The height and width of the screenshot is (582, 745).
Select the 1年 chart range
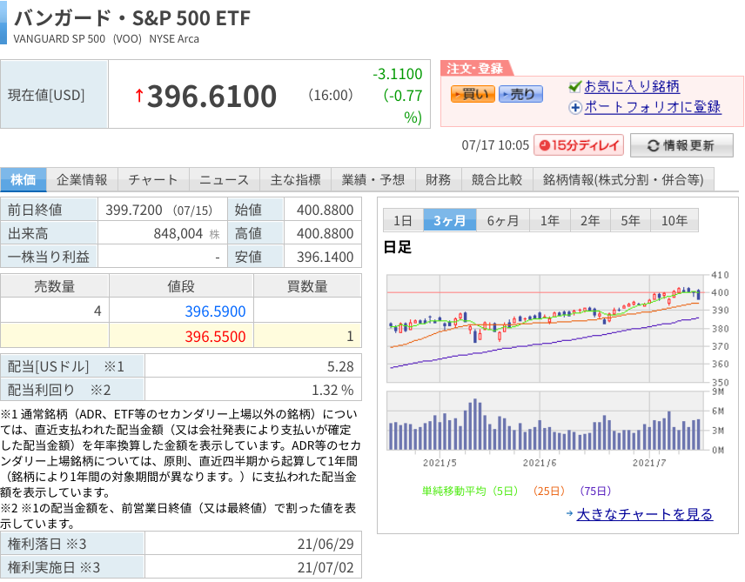click(x=550, y=220)
